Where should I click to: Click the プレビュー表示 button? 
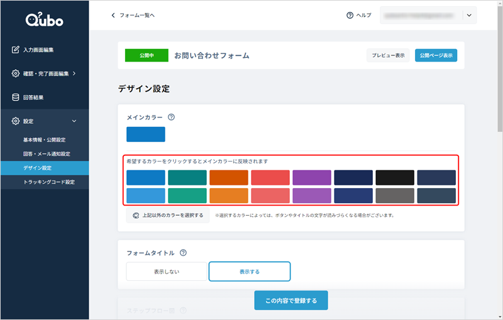click(x=388, y=55)
